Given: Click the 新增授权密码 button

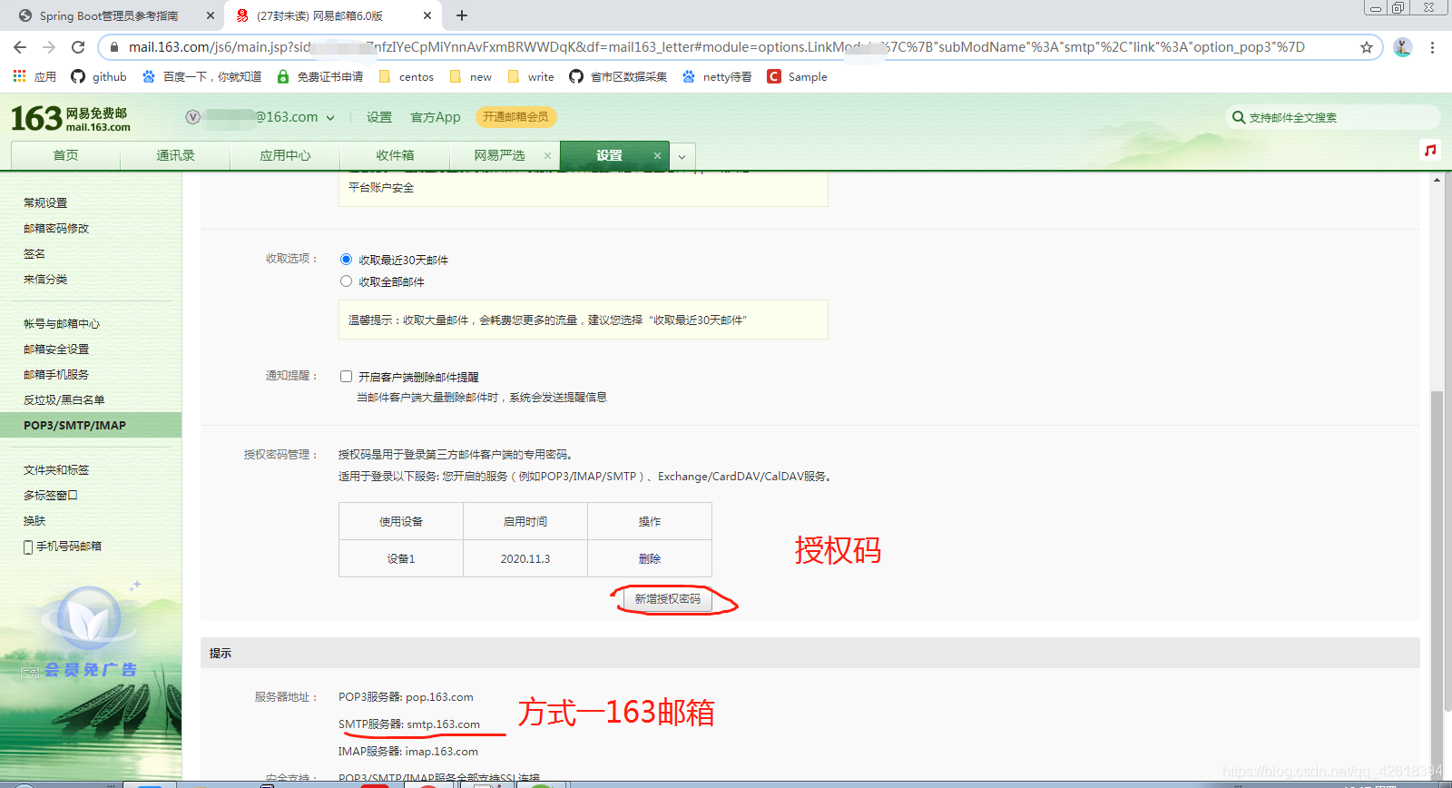Looking at the screenshot, I should [x=667, y=599].
